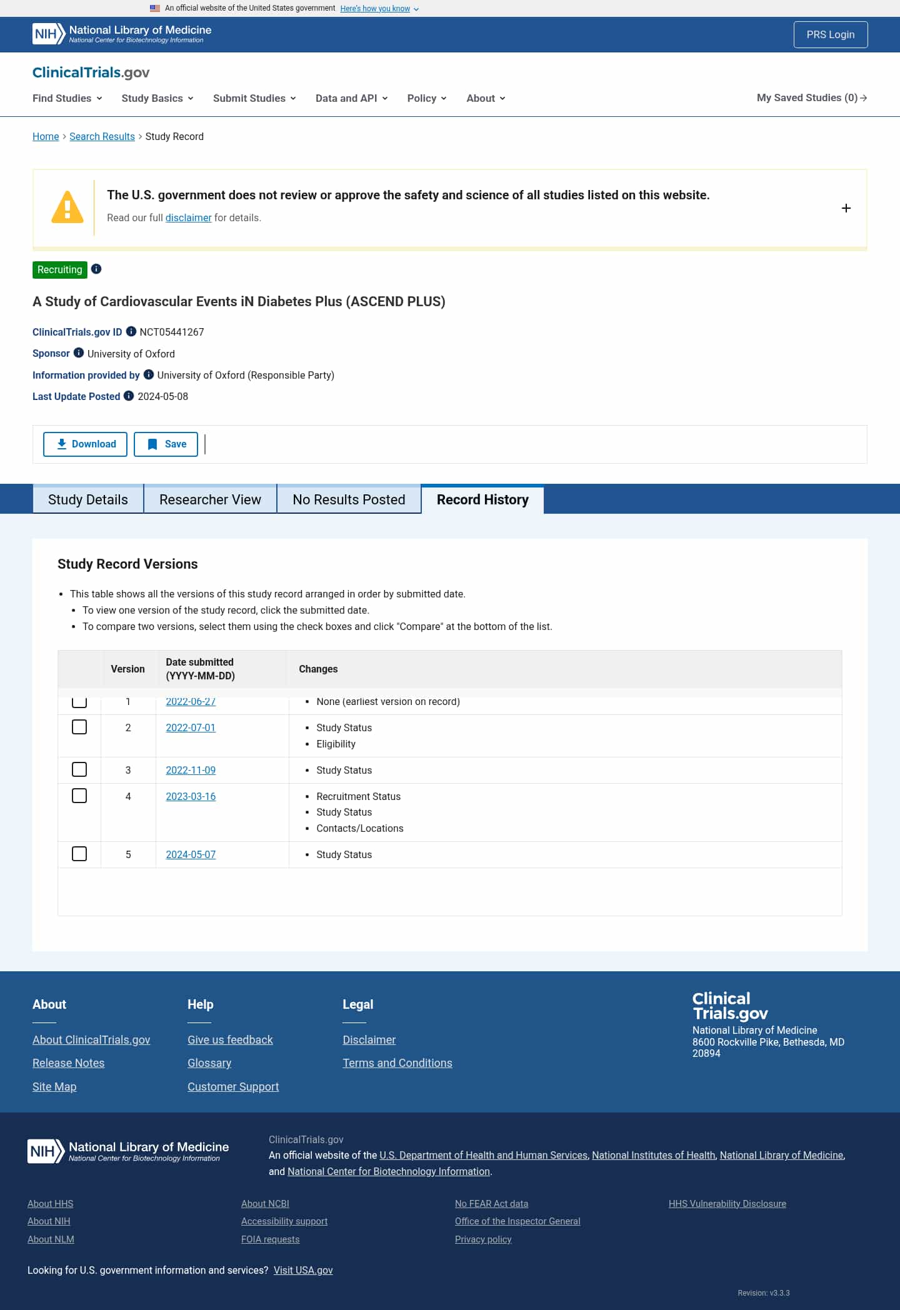This screenshot has height=1310, width=900.
Task: Click the PRS Login button
Action: (x=830, y=34)
